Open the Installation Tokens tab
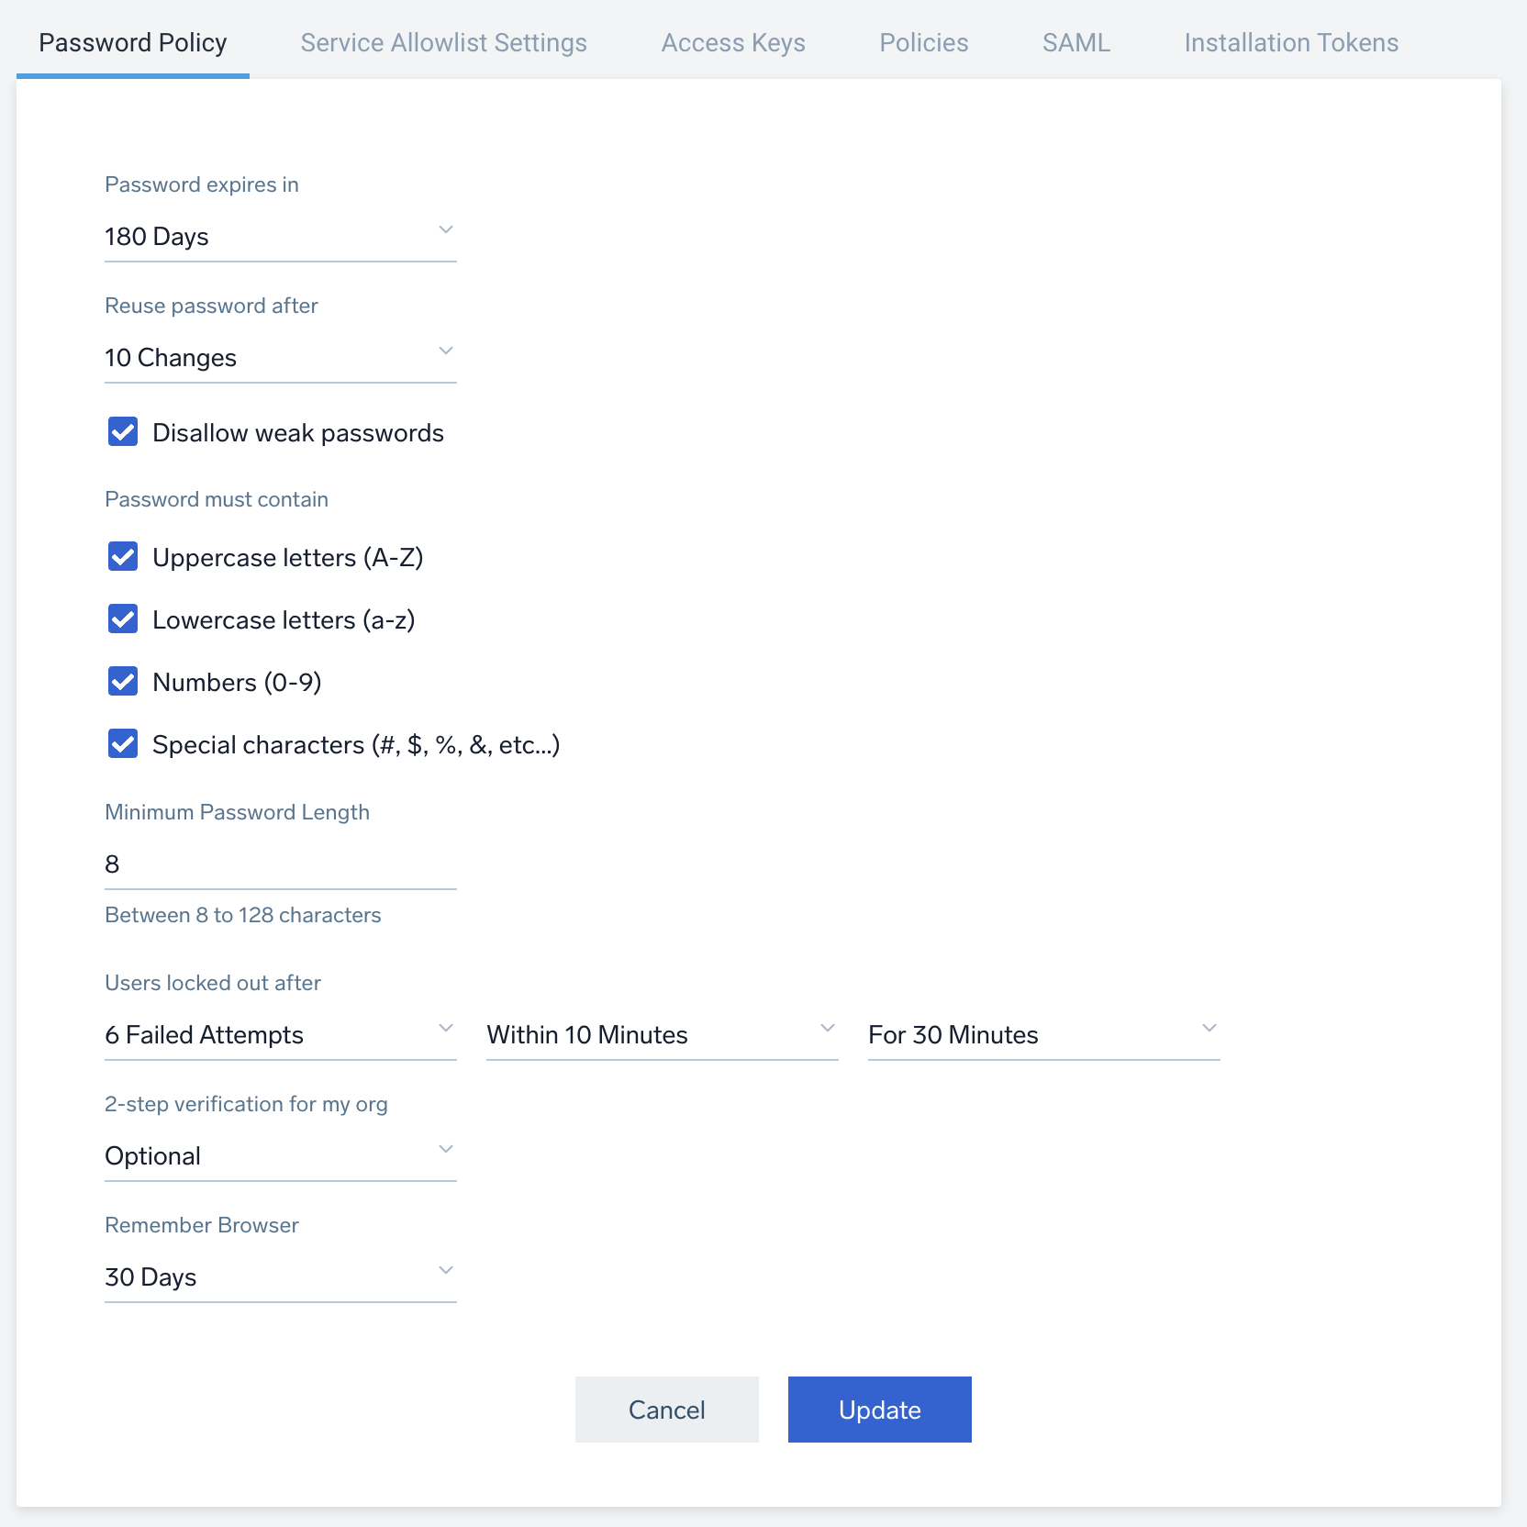 [1290, 43]
